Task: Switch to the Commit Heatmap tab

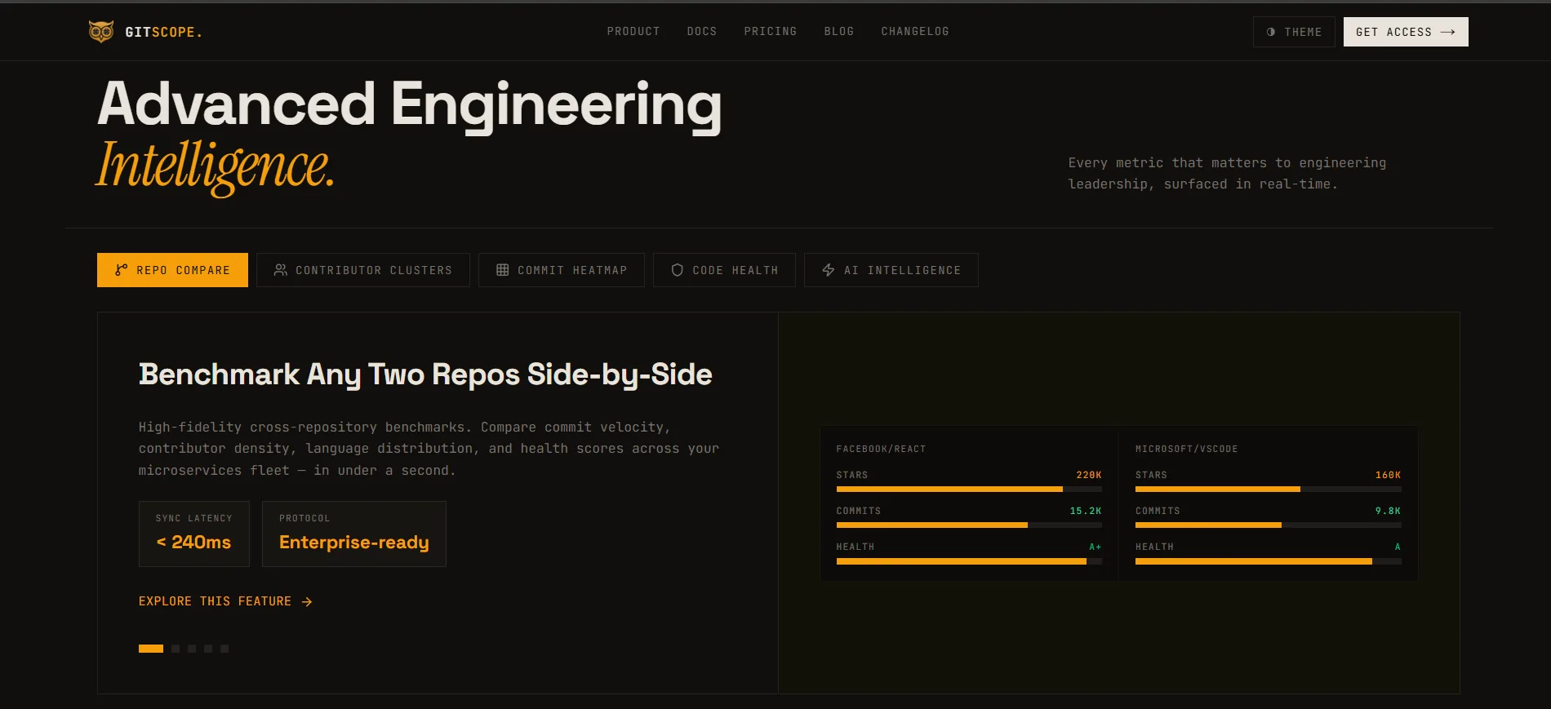Action: point(562,270)
